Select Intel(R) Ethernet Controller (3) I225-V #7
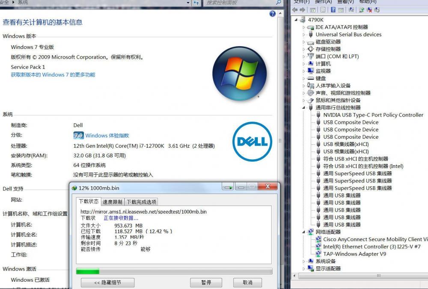Image resolution: width=428 pixels, height=289 pixels. coord(372,247)
